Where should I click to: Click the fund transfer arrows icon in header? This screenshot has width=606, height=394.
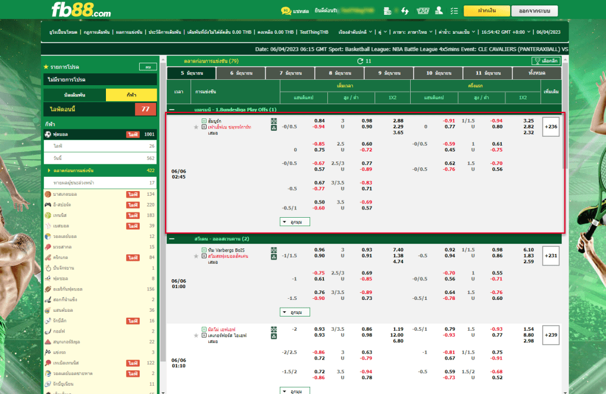pos(405,11)
